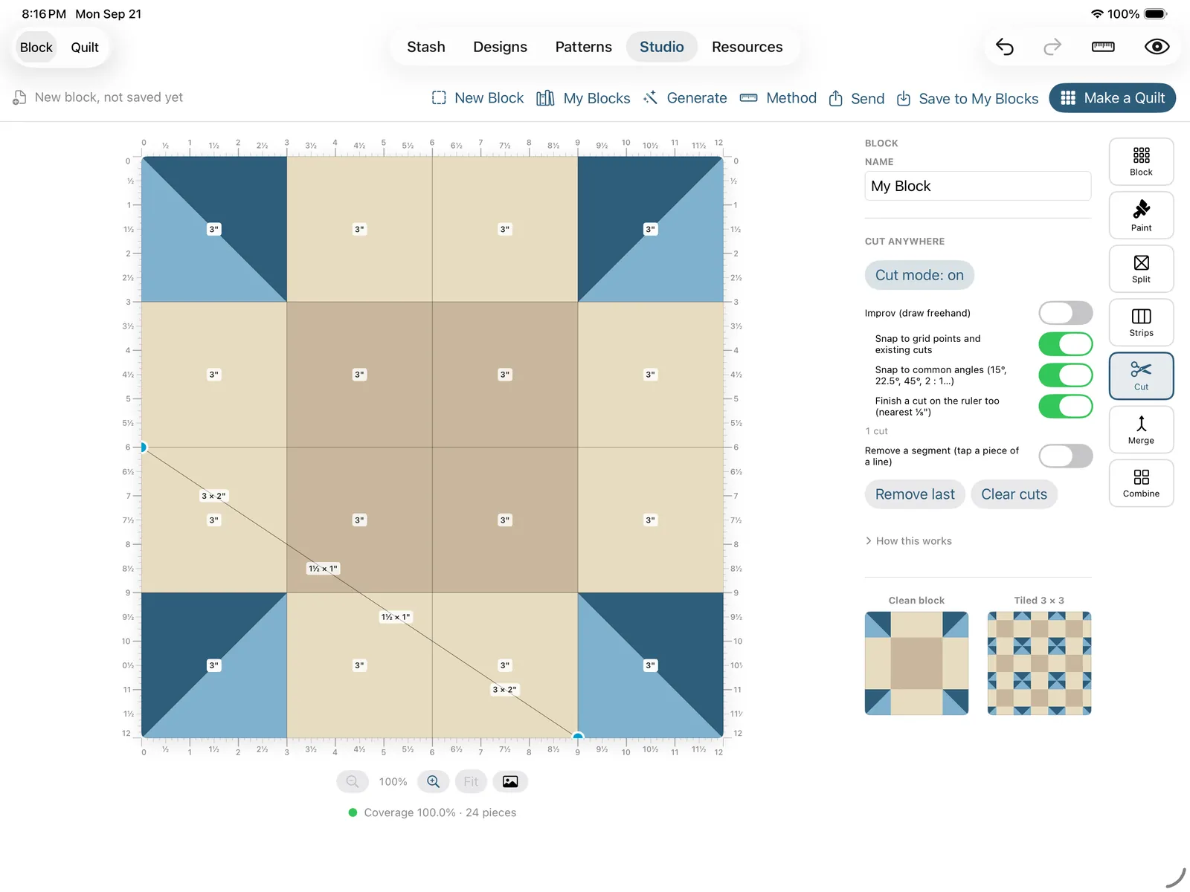The image size is (1190, 892).
Task: Toggle the eye preview icon
Action: coord(1157,48)
